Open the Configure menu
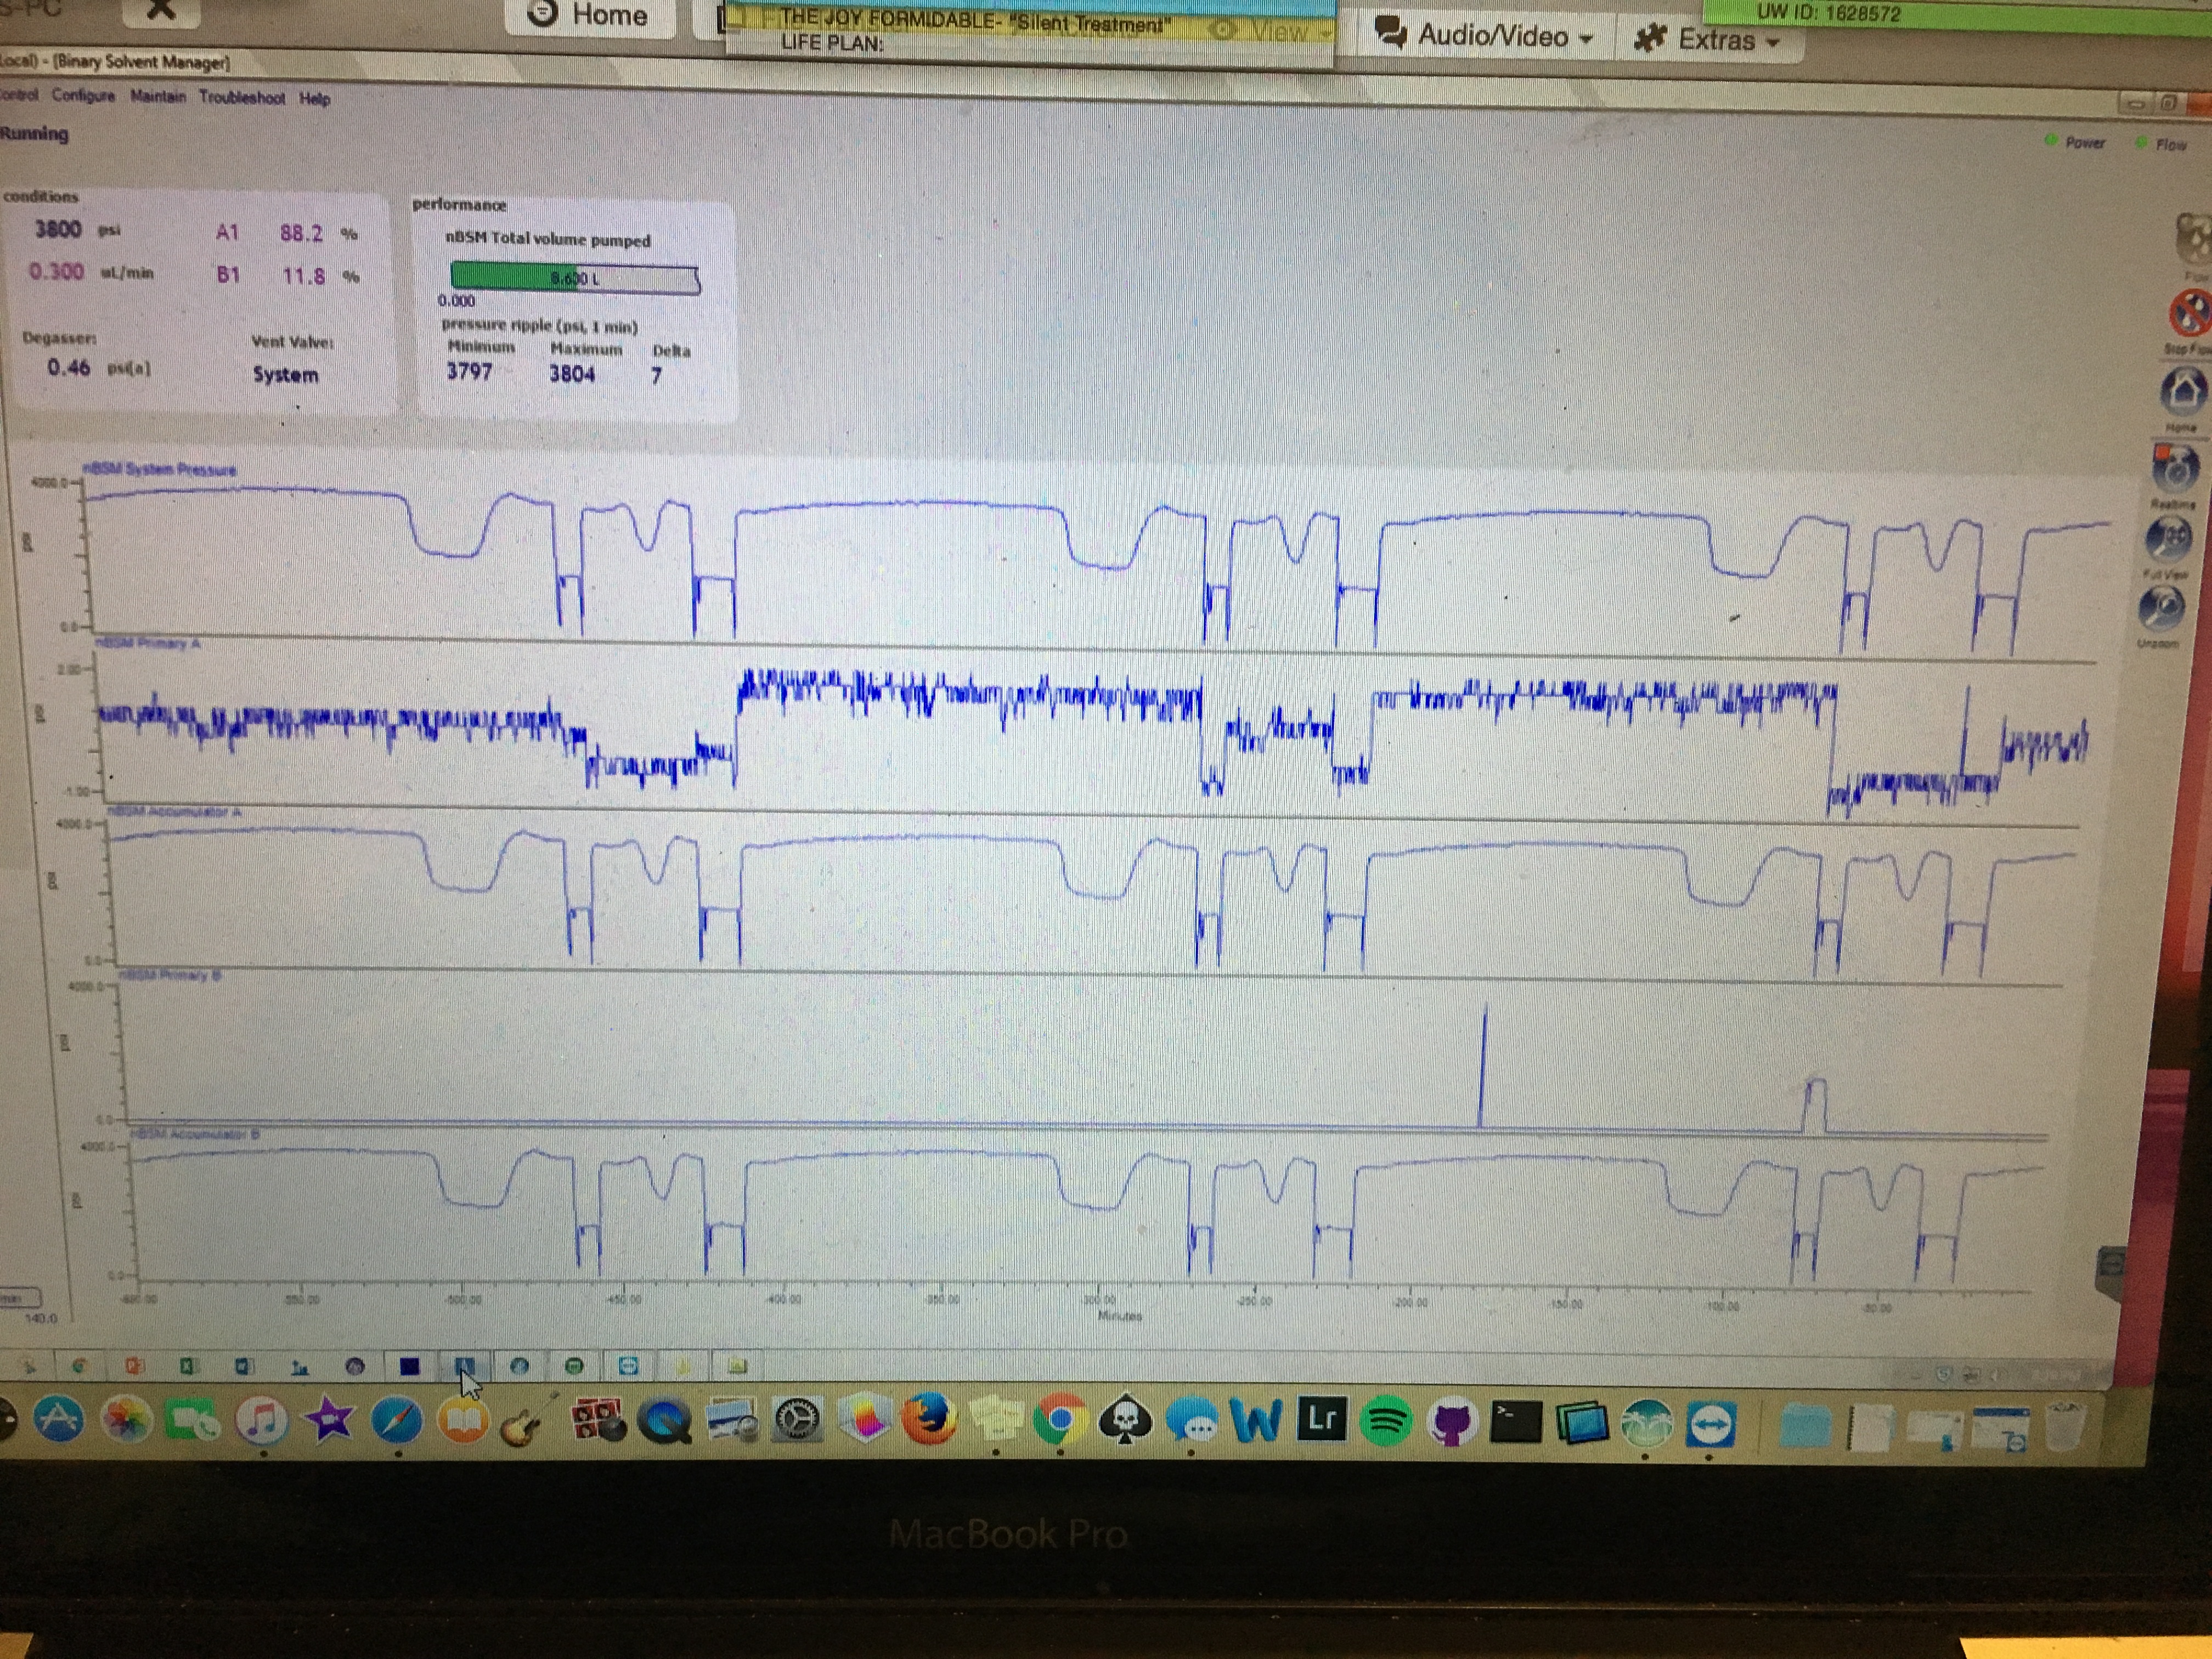This screenshot has height=1659, width=2212. [x=83, y=96]
